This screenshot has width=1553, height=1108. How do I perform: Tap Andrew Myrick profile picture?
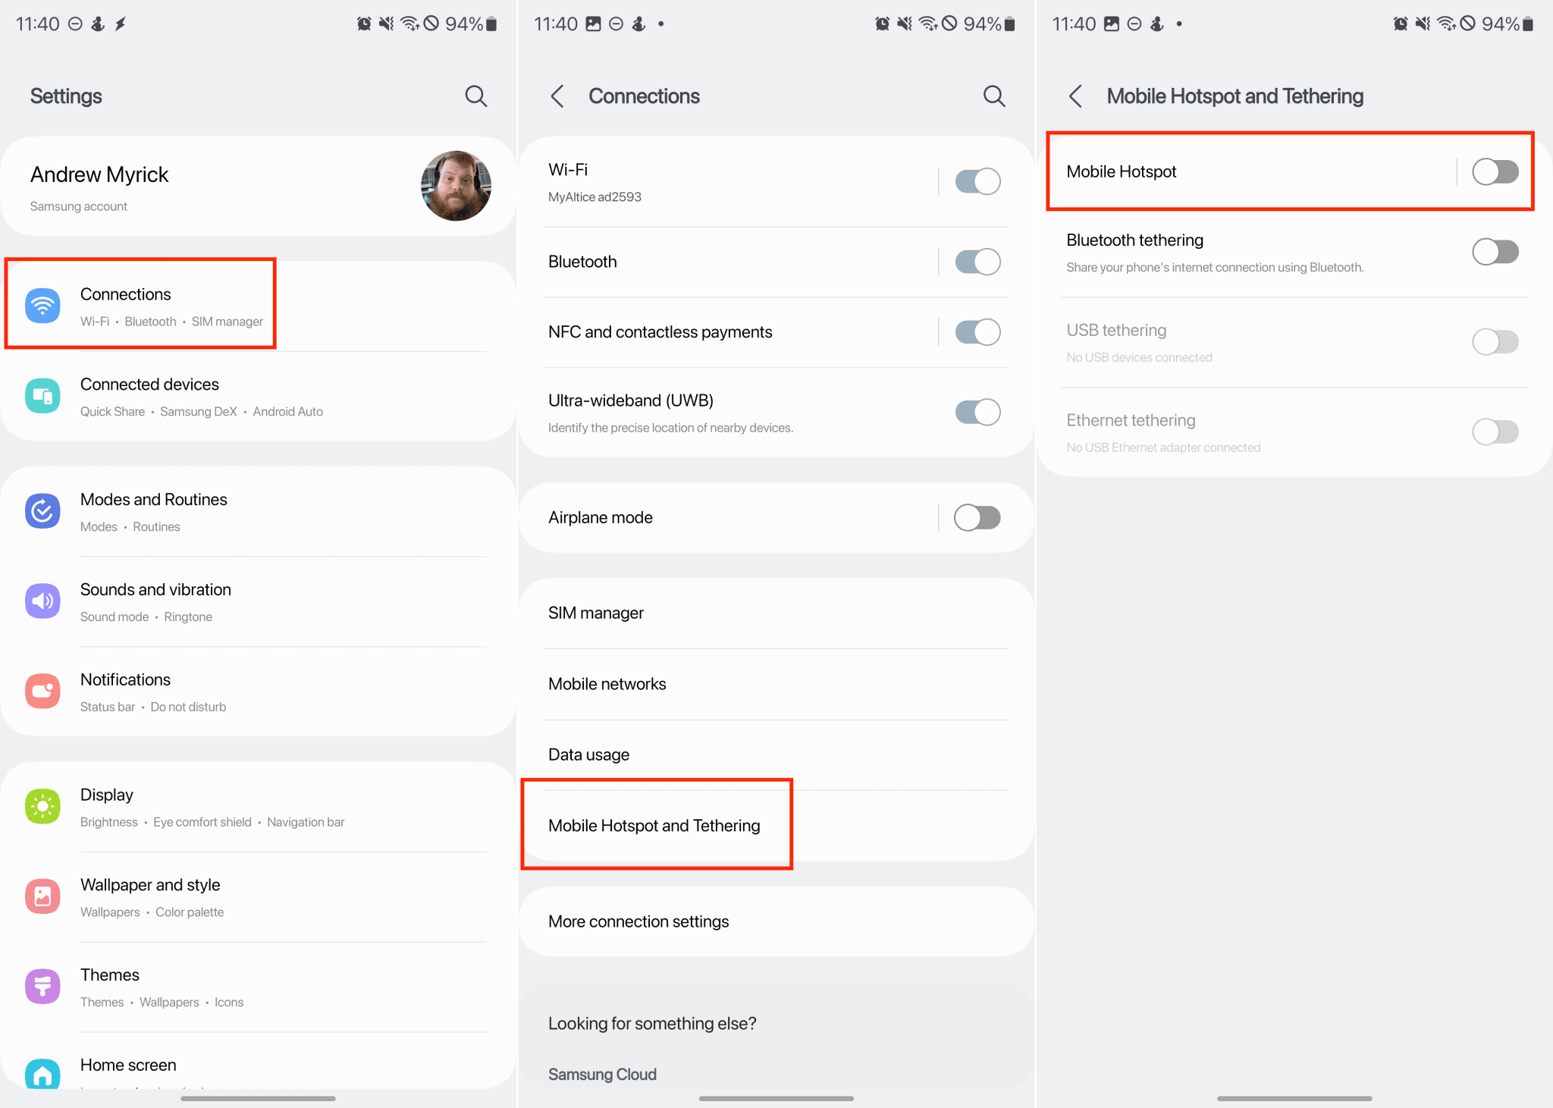point(456,186)
